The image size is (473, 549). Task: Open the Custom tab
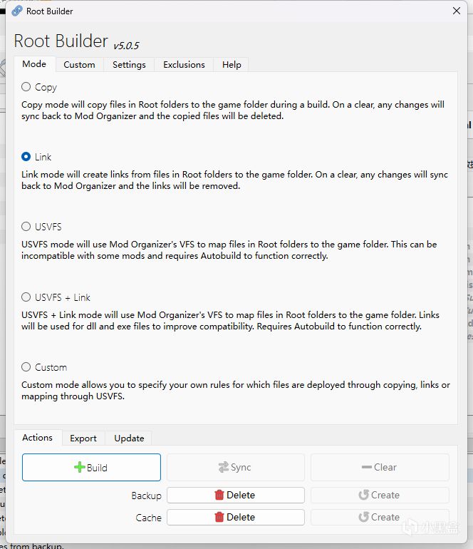tap(79, 65)
